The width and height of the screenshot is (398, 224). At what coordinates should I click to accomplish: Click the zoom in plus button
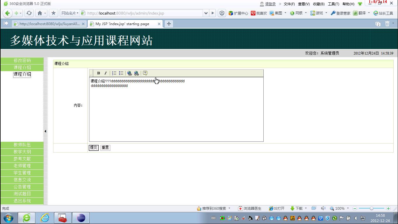click(x=388, y=208)
